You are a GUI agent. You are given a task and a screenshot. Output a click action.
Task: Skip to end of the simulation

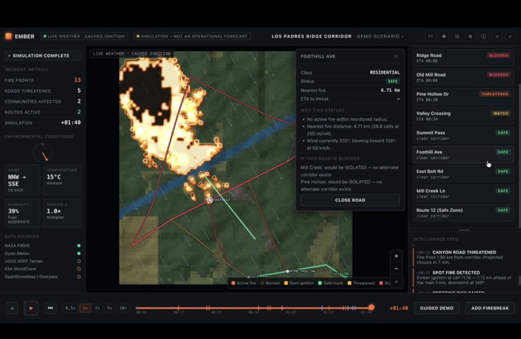[50, 308]
